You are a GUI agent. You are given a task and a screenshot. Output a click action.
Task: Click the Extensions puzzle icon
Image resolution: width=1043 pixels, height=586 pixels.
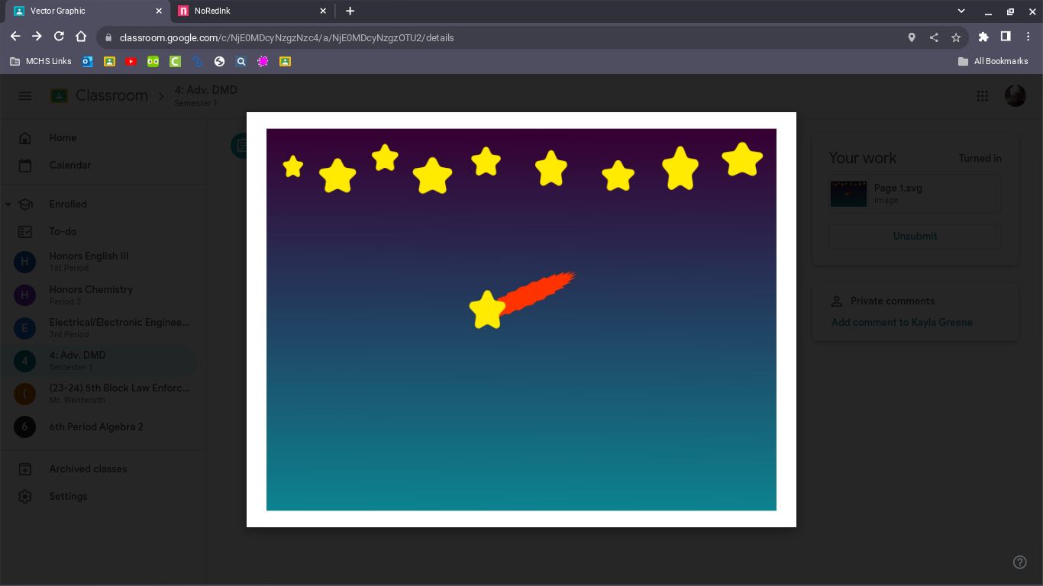point(983,37)
